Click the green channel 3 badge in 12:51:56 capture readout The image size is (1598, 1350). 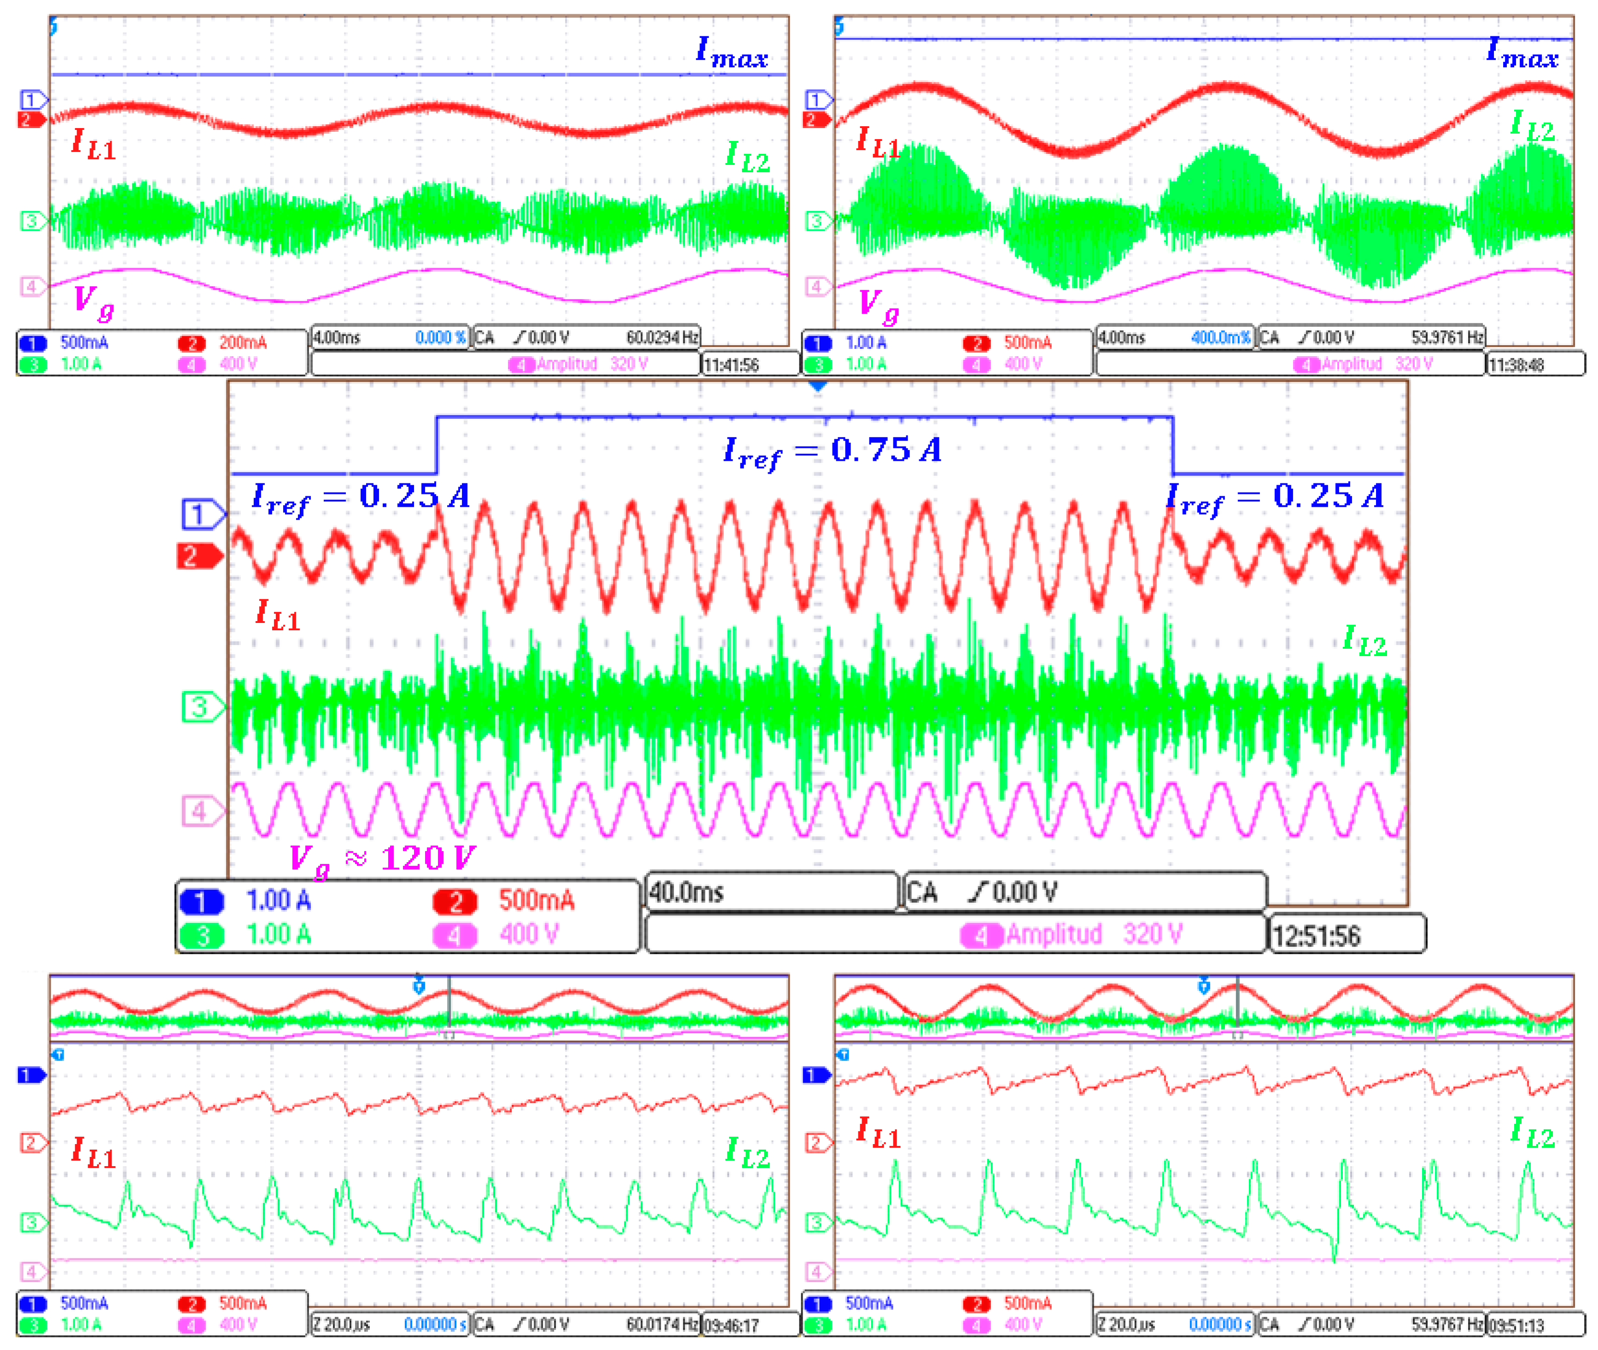pyautogui.click(x=202, y=935)
